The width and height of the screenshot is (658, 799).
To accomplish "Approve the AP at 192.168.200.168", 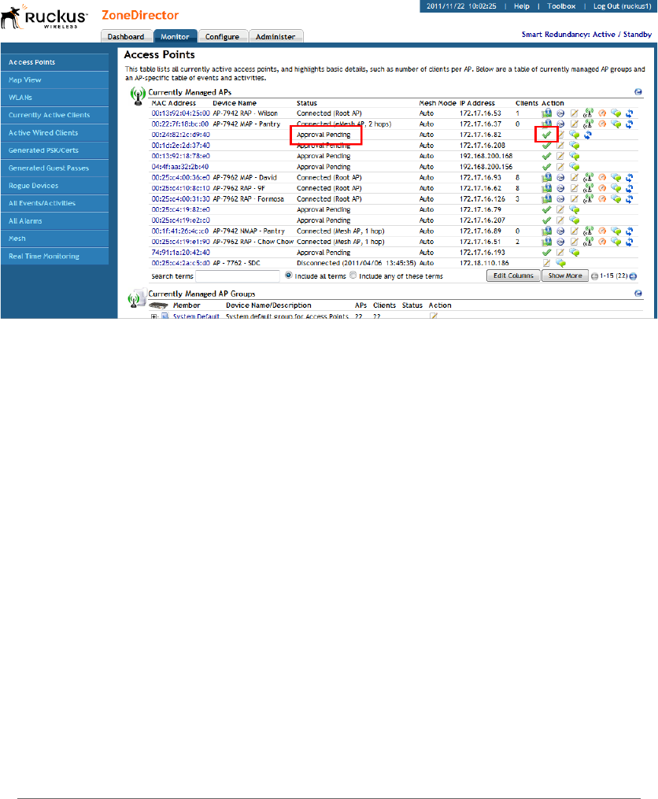I will (546, 157).
